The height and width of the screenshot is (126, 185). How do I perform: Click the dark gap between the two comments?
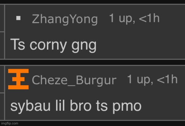(92, 62)
